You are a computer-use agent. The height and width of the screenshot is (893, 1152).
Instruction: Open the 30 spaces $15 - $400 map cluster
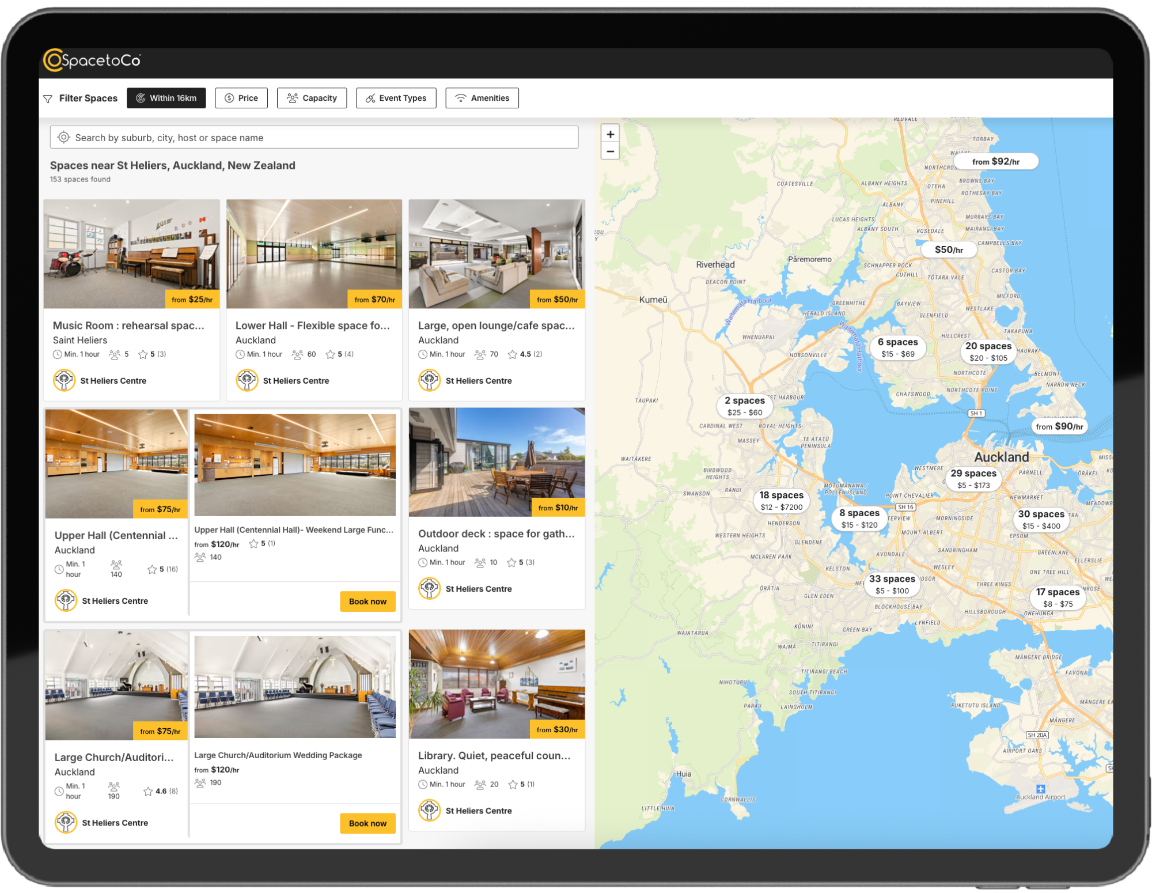[1041, 520]
